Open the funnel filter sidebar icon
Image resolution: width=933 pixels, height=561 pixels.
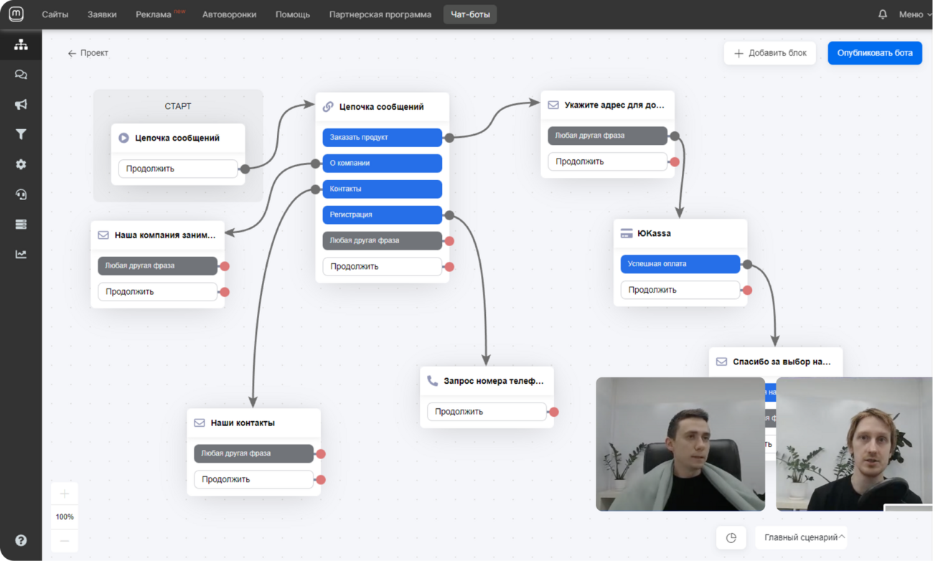[x=21, y=134]
